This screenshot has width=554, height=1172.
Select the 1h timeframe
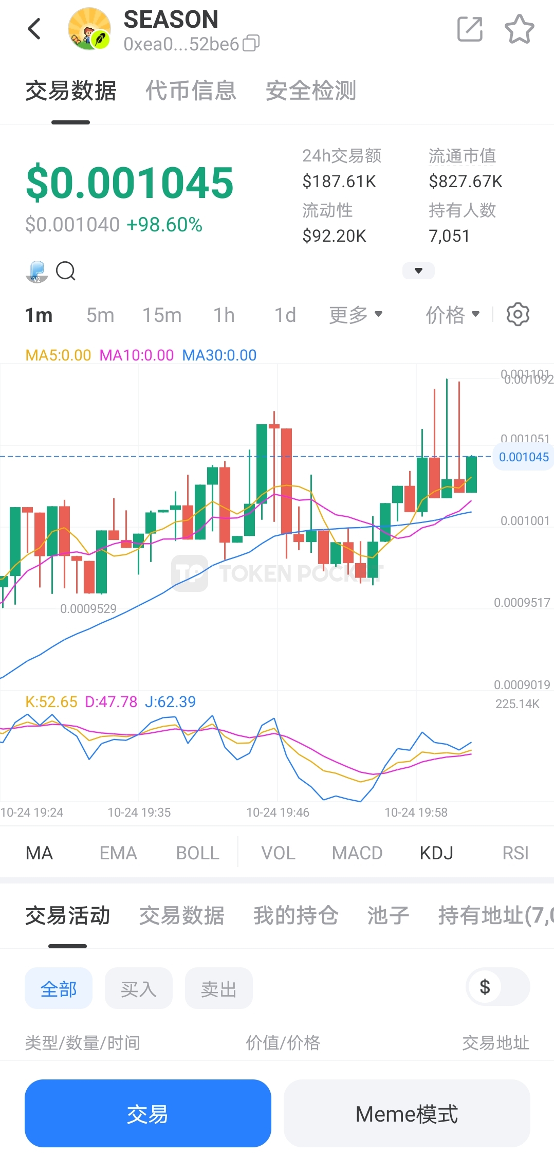click(224, 315)
